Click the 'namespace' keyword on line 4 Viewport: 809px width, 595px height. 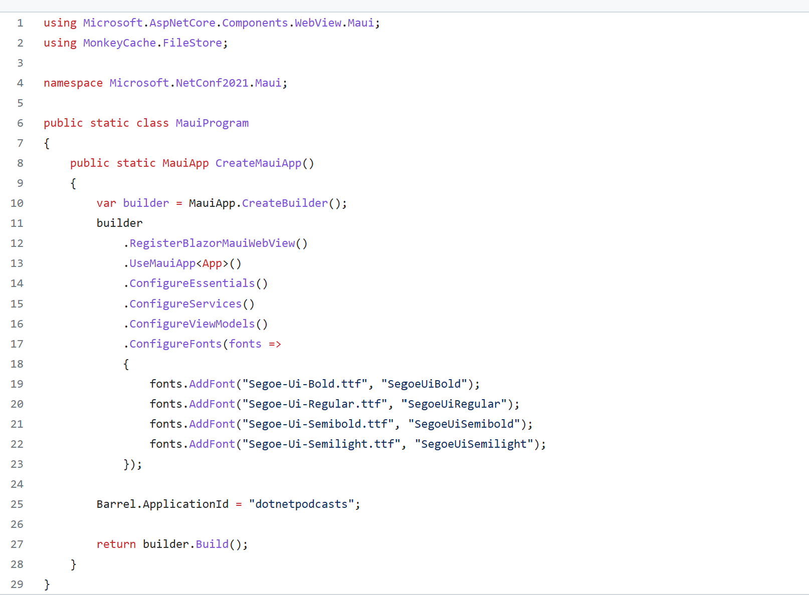point(73,83)
